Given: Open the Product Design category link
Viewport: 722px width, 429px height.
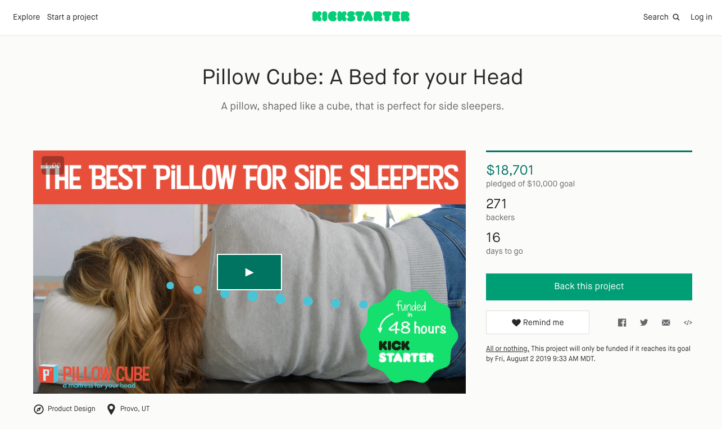Looking at the screenshot, I should pyautogui.click(x=71, y=409).
